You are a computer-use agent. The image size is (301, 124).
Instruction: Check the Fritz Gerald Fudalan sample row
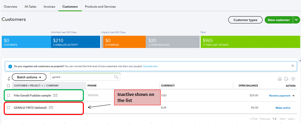8,96
